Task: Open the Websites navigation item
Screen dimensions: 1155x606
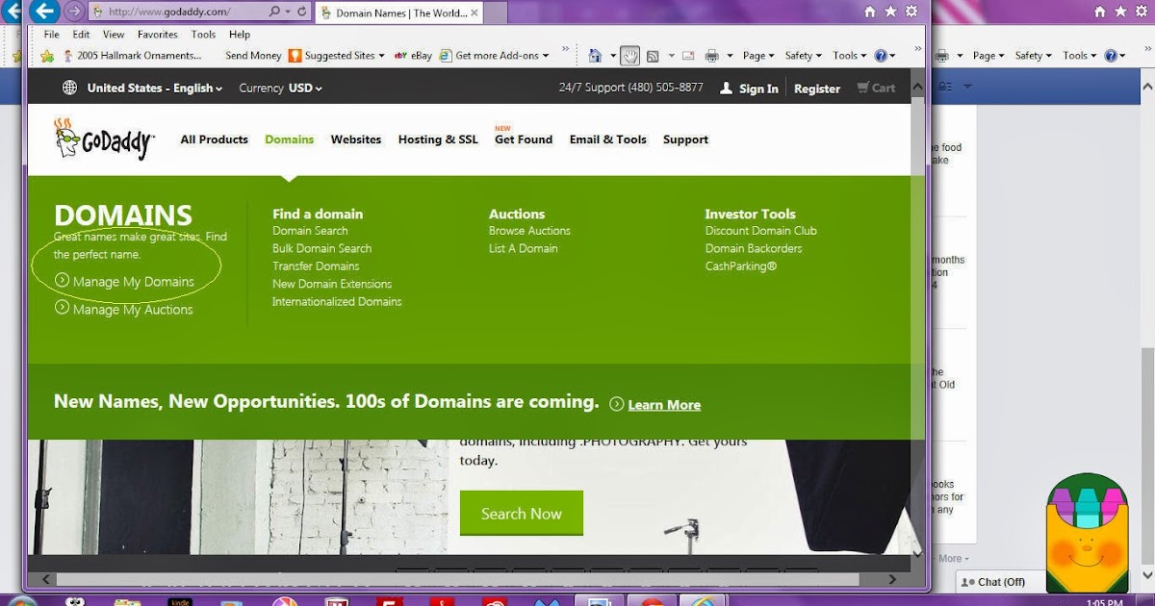Action: pyautogui.click(x=356, y=139)
